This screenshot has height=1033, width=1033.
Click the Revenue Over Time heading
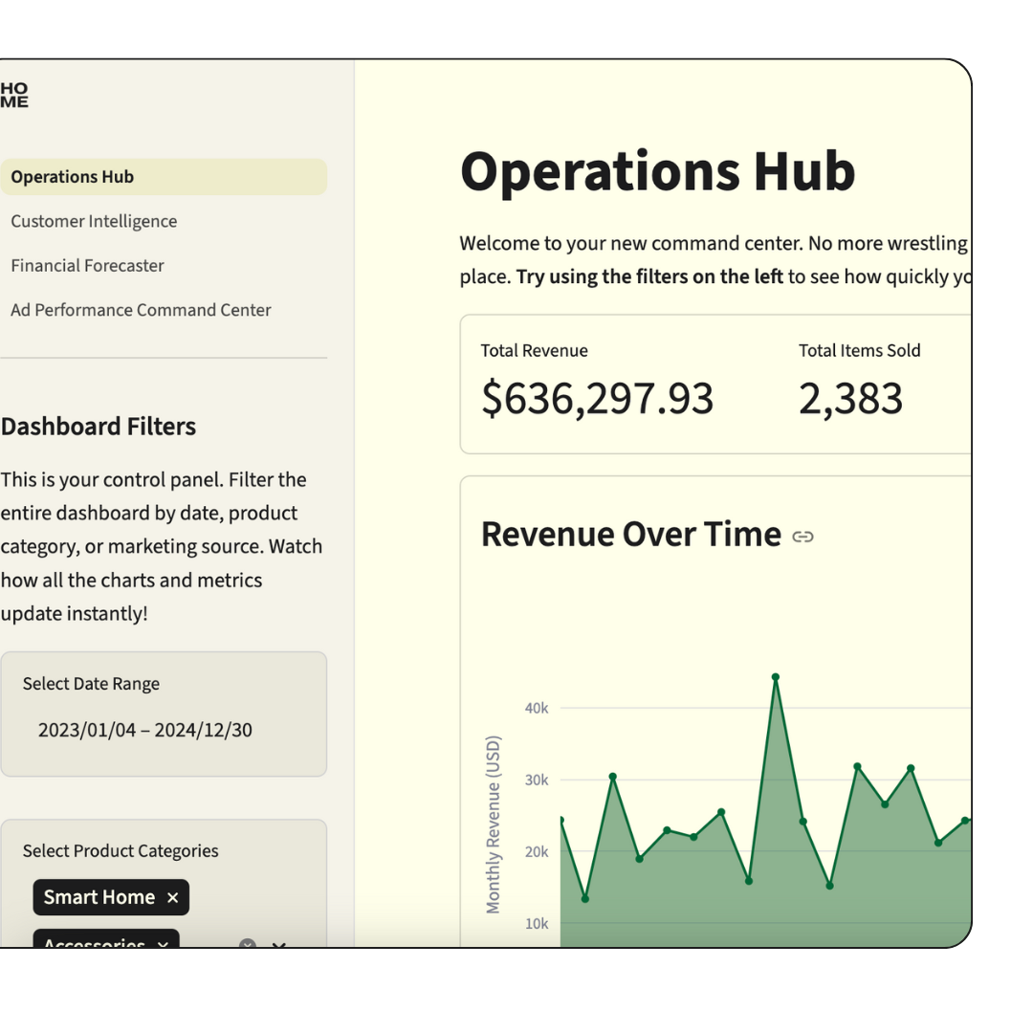pos(631,534)
